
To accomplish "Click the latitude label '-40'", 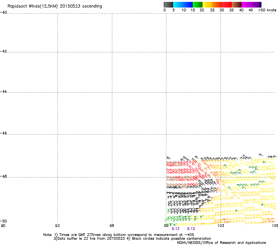I will 3,12.
